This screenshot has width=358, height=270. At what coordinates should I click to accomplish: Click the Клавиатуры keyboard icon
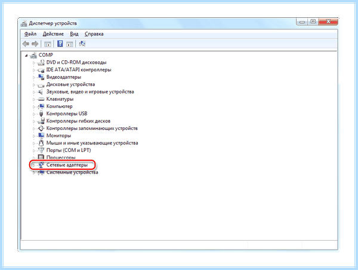pyautogui.click(x=41, y=99)
